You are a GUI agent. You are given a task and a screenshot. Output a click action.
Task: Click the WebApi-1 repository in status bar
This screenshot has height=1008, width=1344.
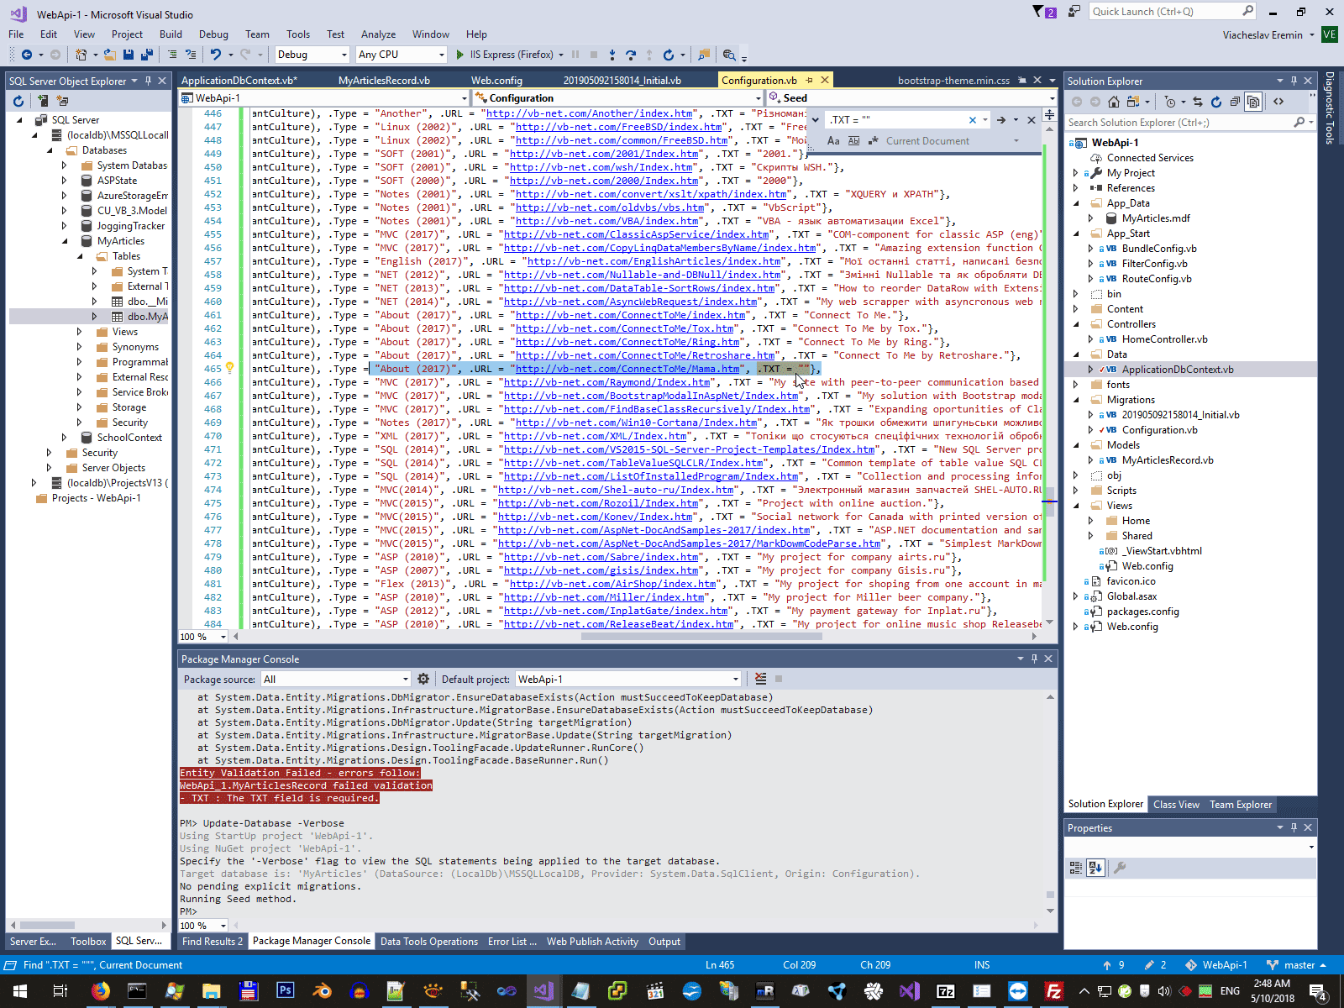click(x=1217, y=965)
